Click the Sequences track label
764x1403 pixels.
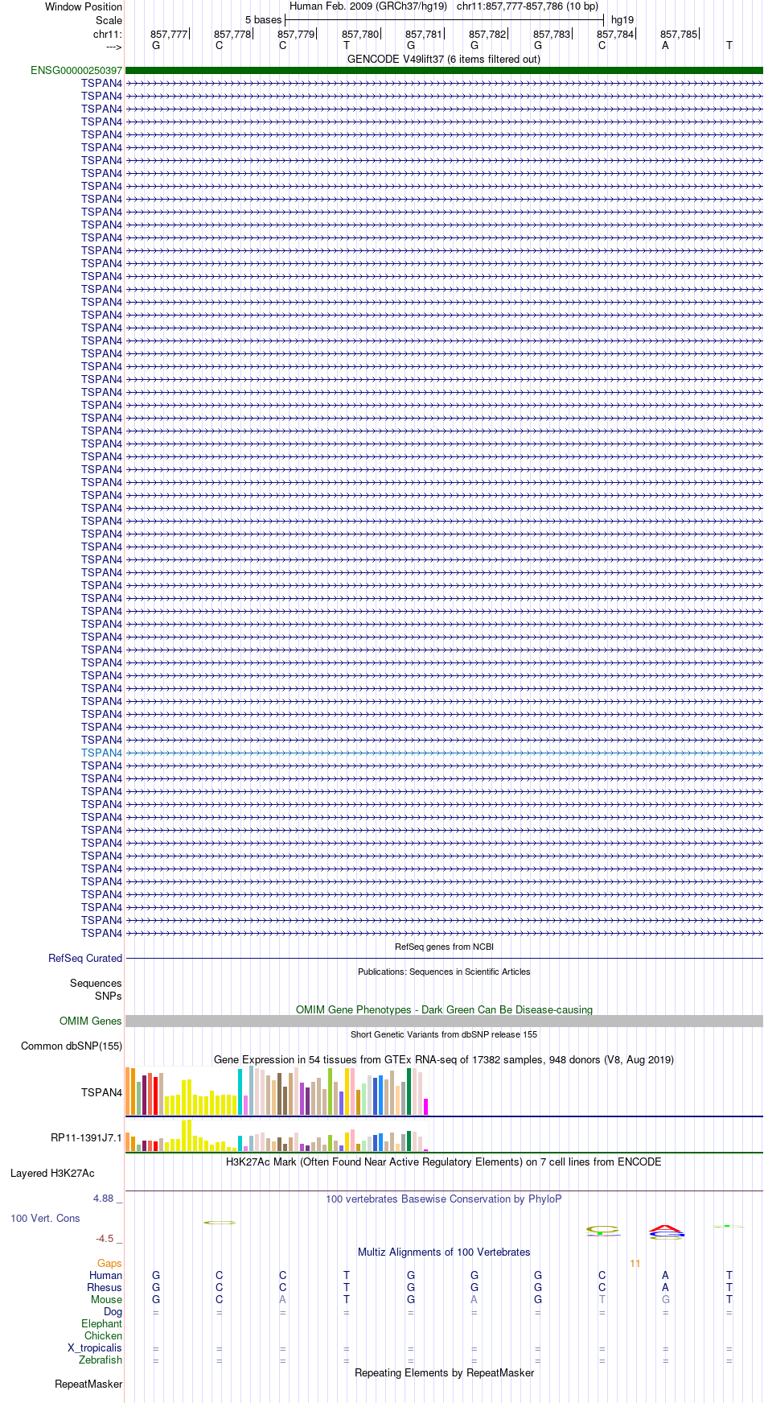[x=96, y=984]
